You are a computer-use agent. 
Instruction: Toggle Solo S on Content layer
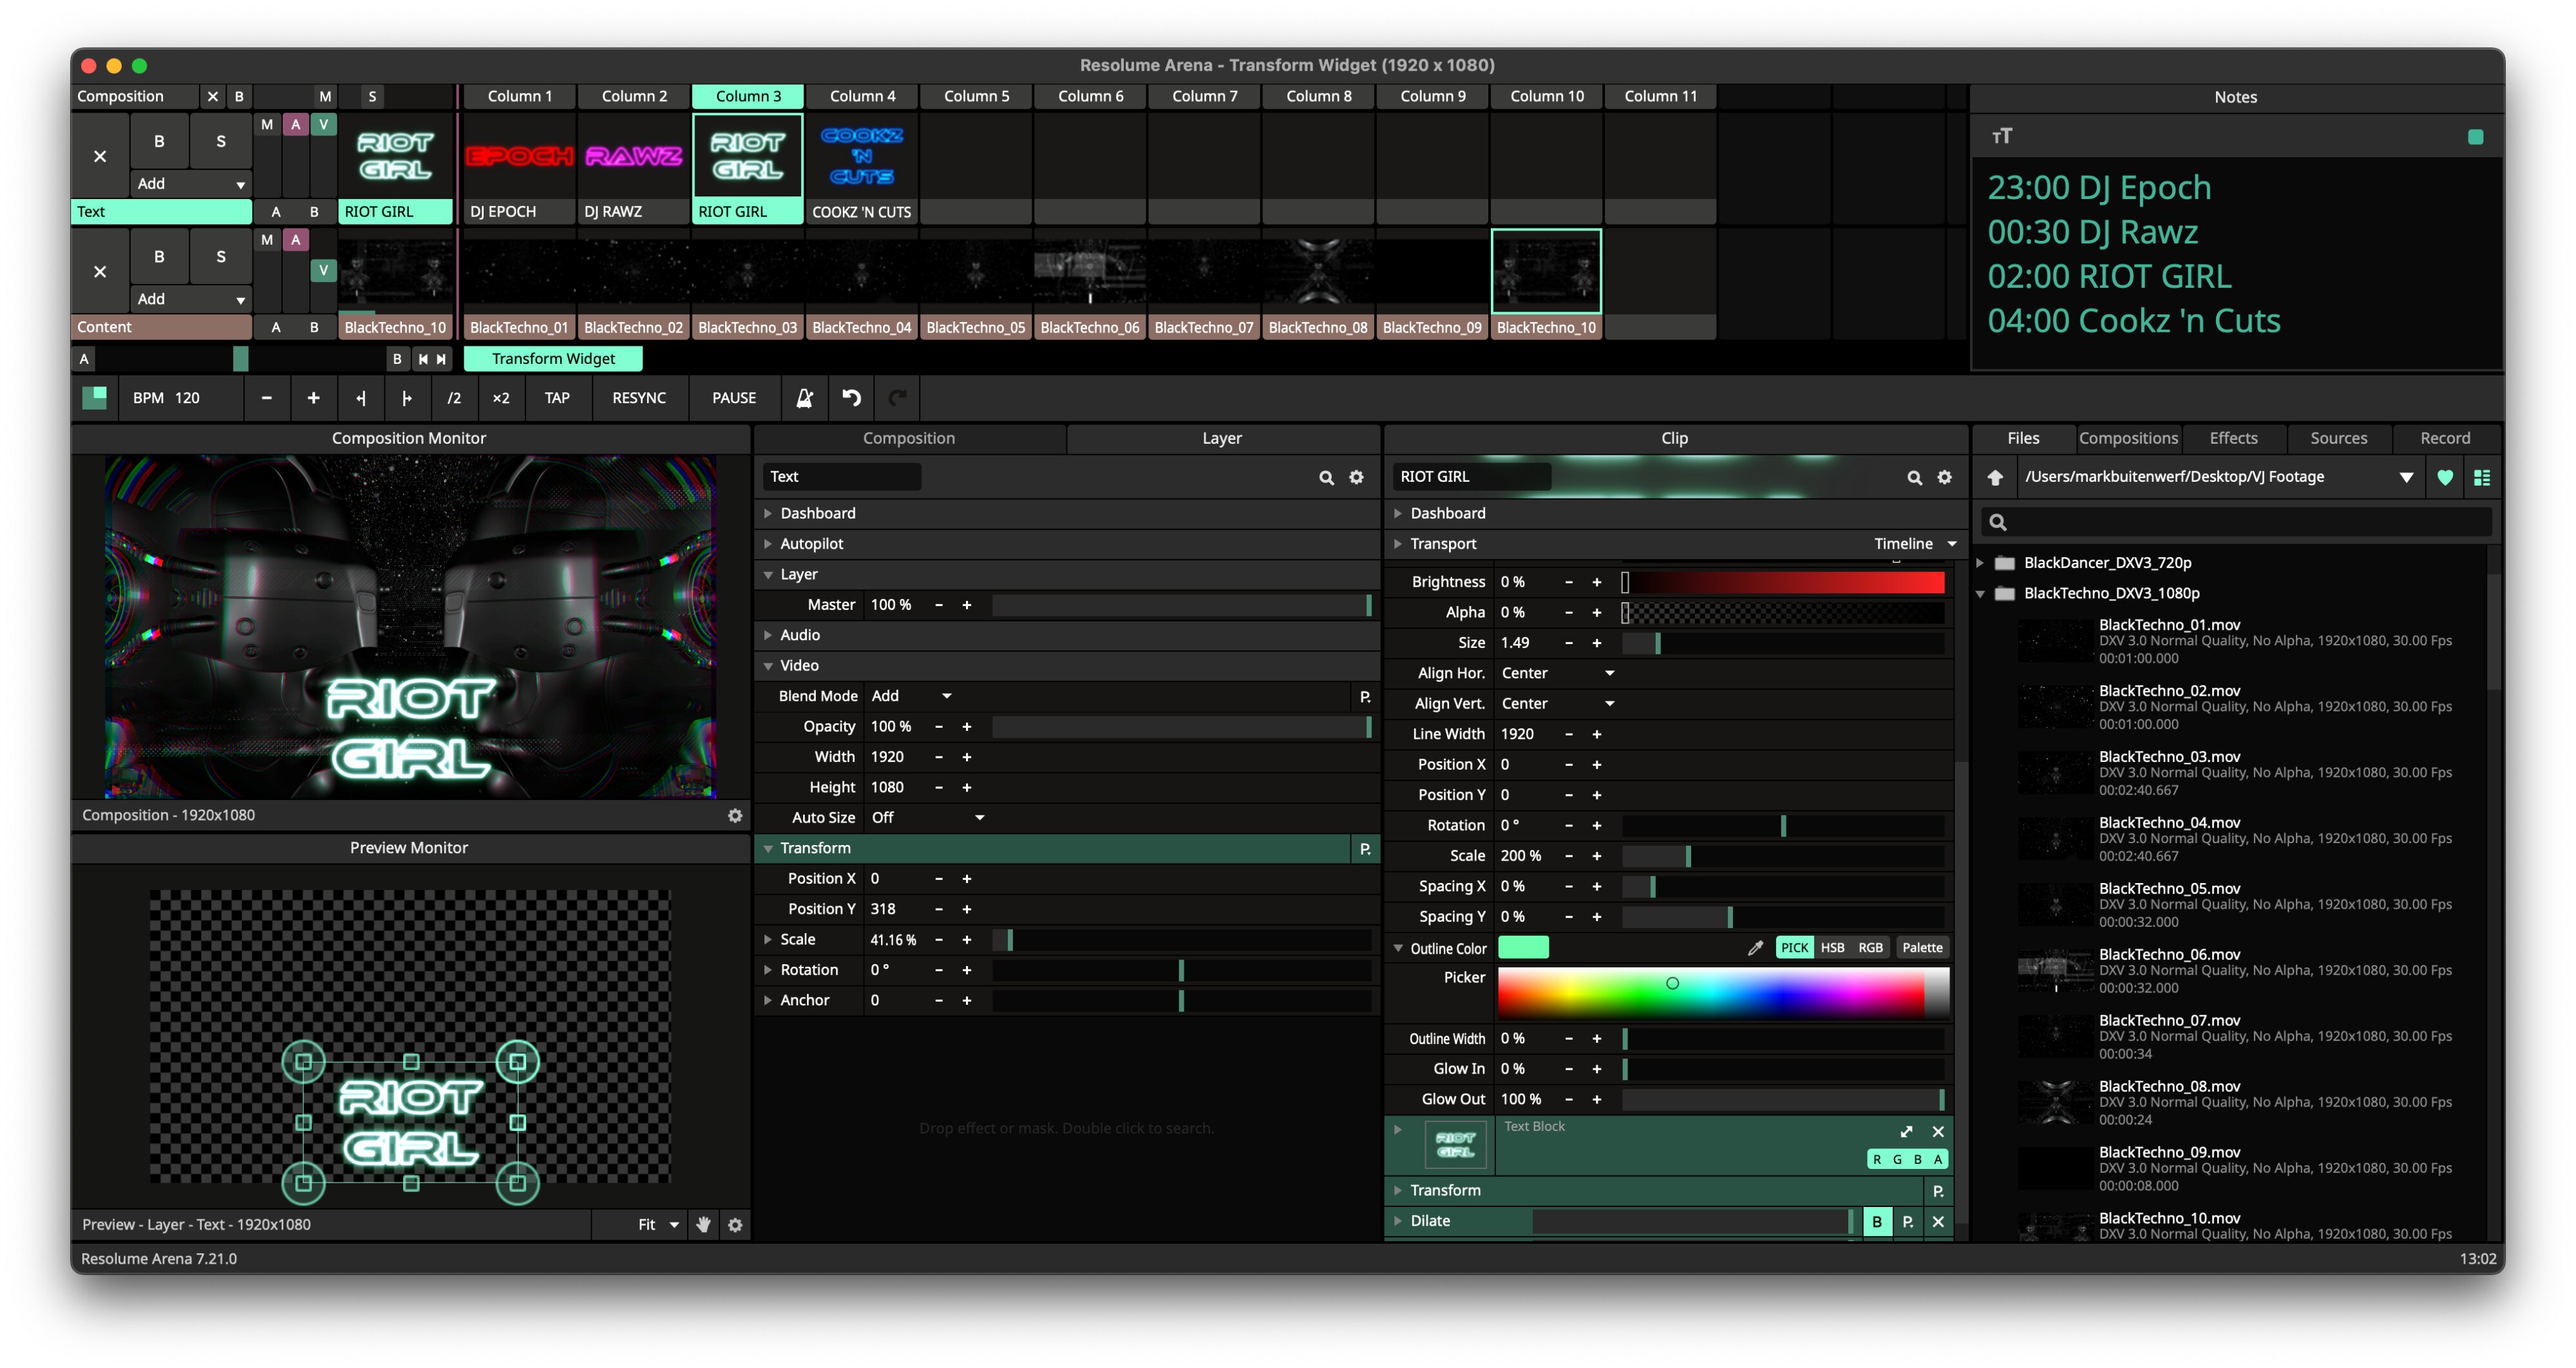(x=221, y=256)
